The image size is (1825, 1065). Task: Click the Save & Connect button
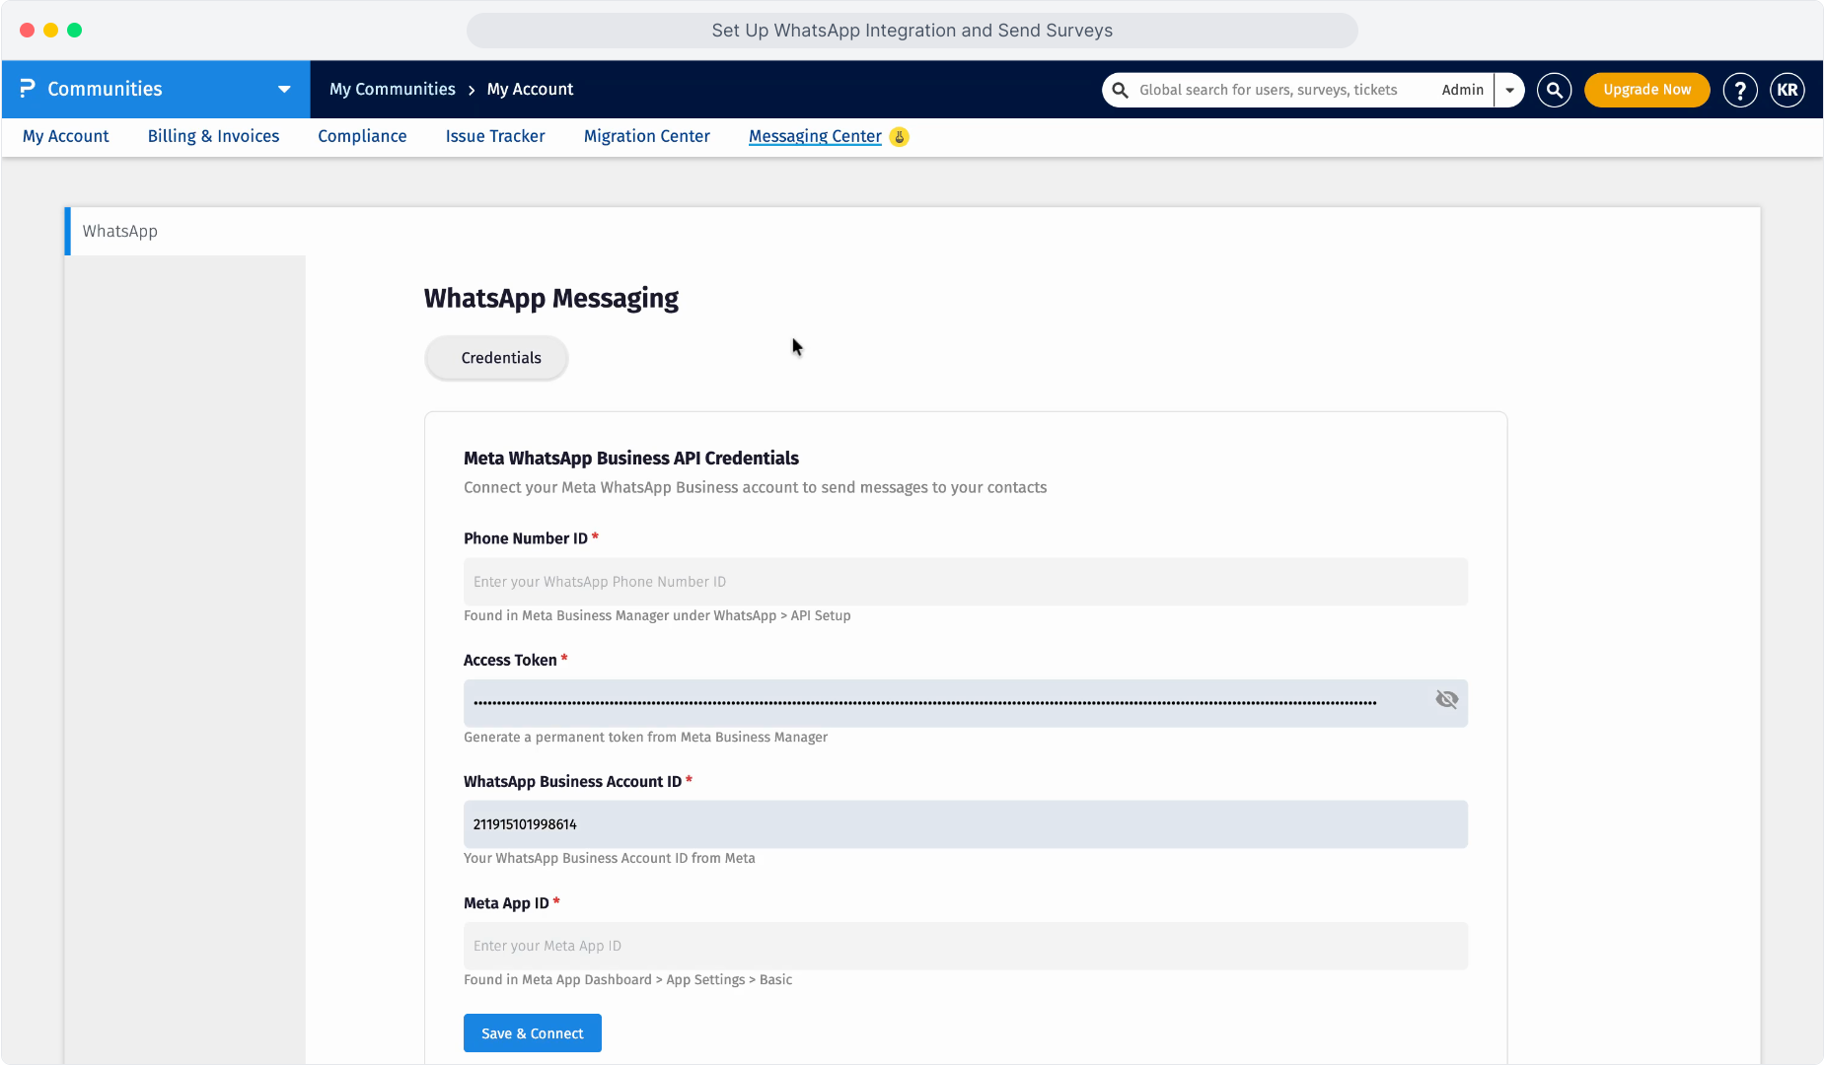pyautogui.click(x=533, y=1033)
